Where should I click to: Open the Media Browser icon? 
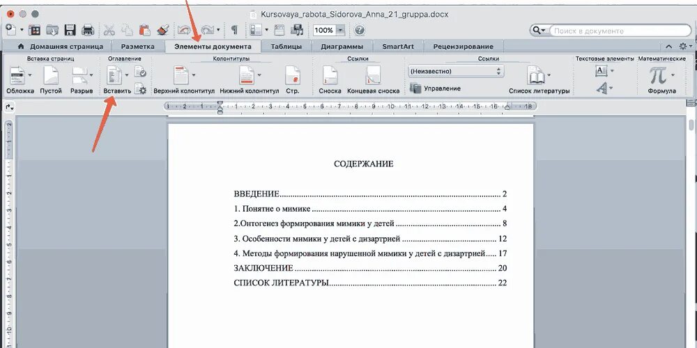pyautogui.click(x=296, y=30)
